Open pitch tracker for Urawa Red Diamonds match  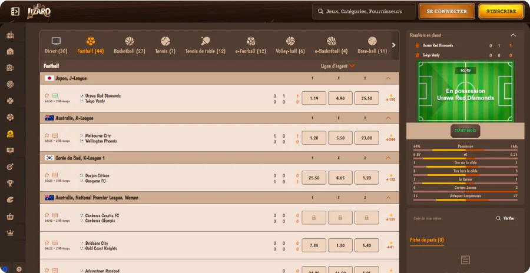(55, 96)
